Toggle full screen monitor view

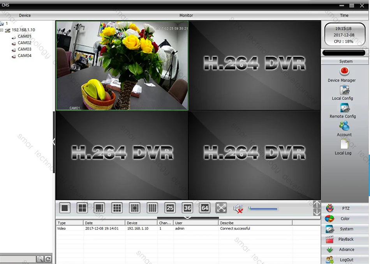click(221, 208)
